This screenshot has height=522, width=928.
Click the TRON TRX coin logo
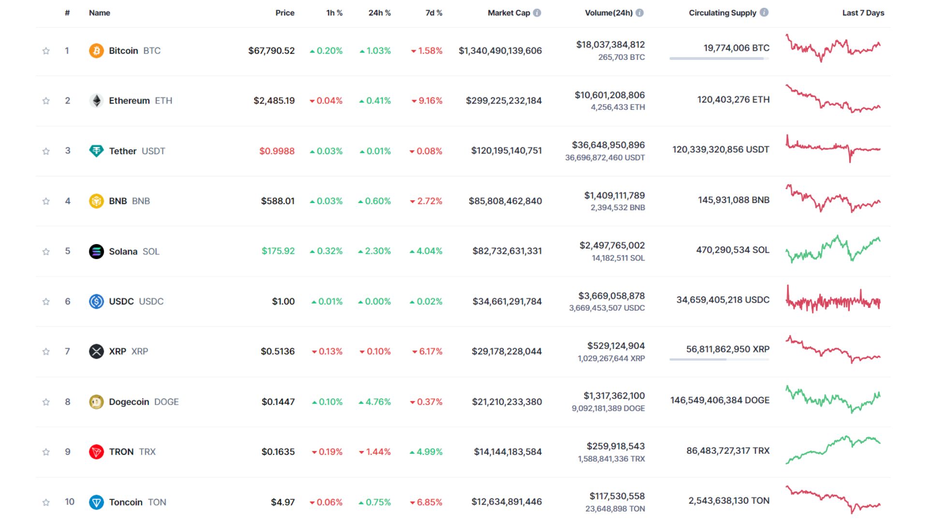pyautogui.click(x=97, y=451)
